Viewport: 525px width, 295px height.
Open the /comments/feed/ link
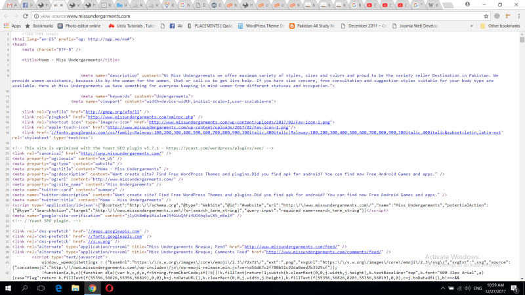(324, 252)
